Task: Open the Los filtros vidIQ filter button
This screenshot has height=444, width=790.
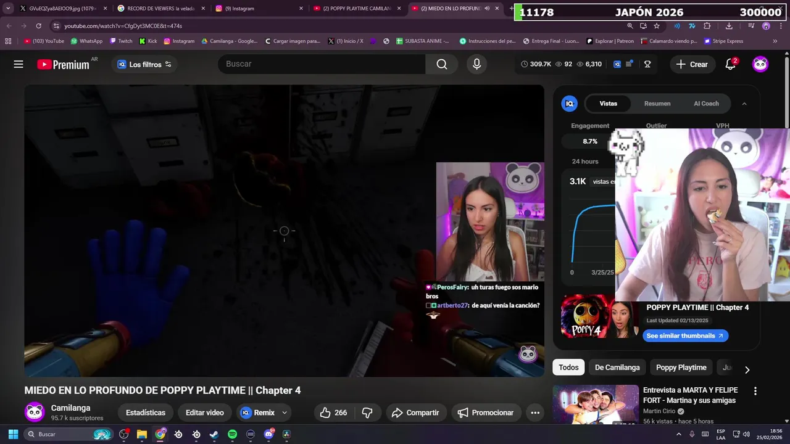Action: (x=144, y=64)
